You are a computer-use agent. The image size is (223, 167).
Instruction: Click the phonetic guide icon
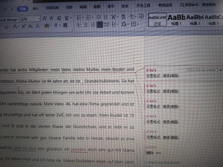(67, 18)
